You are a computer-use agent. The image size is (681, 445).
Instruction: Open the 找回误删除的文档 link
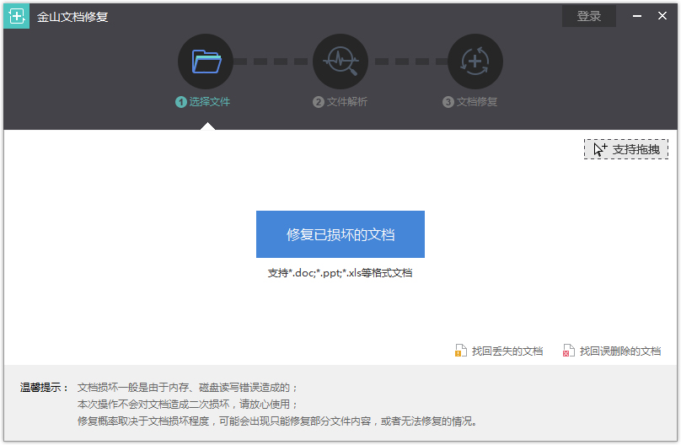click(620, 351)
